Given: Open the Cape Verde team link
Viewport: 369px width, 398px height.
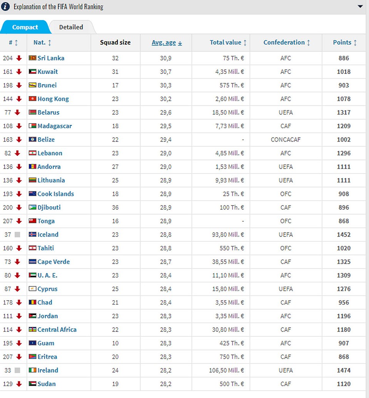Looking at the screenshot, I should coord(53,262).
